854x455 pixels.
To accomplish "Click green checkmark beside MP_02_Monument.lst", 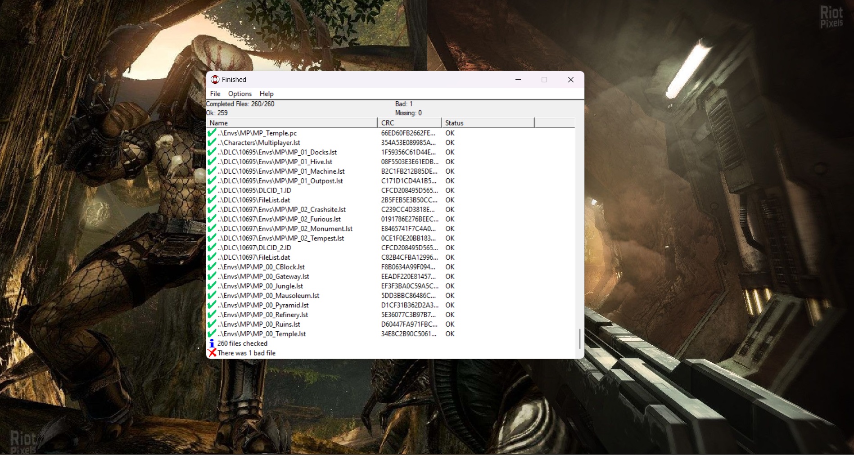I will click(212, 228).
